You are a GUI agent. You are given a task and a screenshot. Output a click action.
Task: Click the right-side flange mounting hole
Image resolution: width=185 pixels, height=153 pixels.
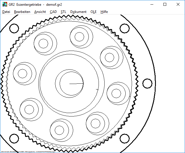click(x=147, y=84)
